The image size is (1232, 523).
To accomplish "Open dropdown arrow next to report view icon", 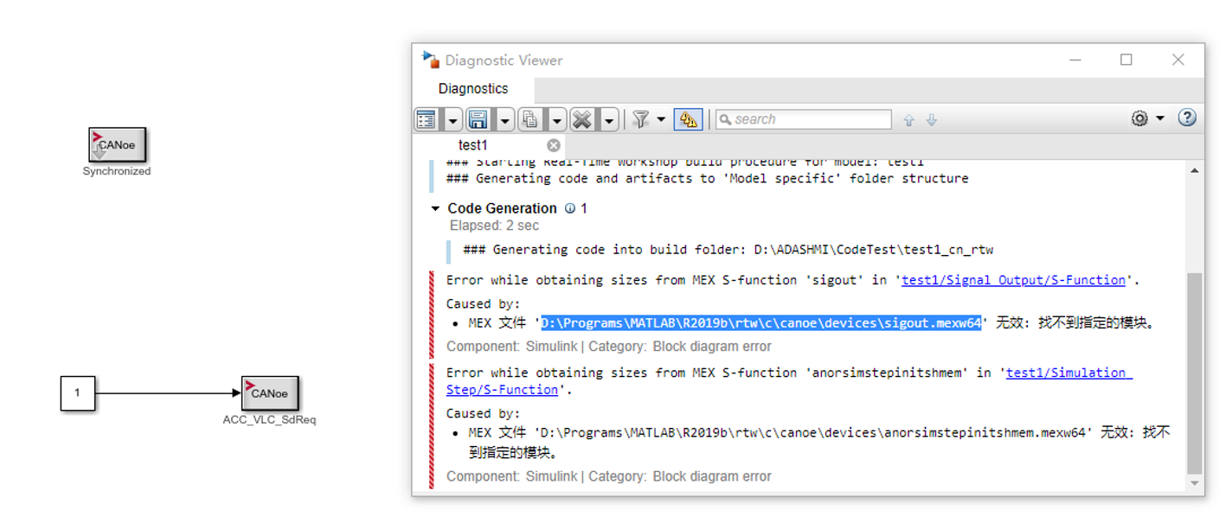I will pos(452,120).
